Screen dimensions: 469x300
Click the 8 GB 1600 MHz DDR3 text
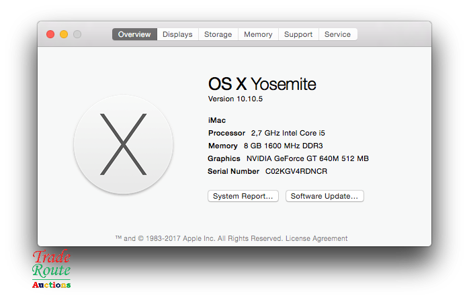(283, 146)
